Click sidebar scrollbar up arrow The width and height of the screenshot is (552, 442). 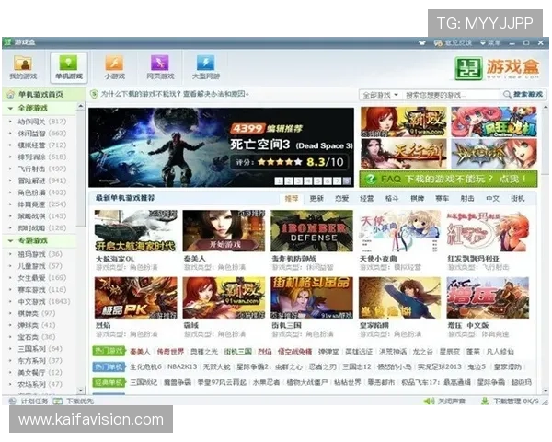pyautogui.click(x=81, y=106)
